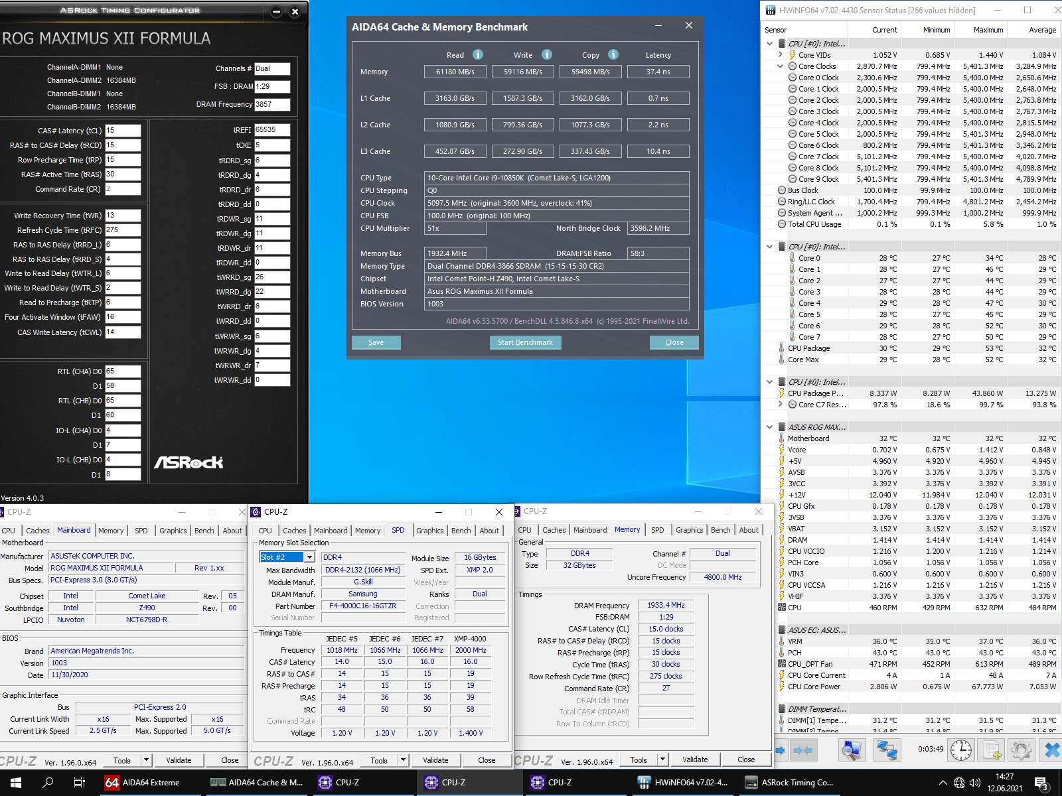Open HWiNFO sensor summary magnifier icon
Viewport: 1062px width, 796px height.
pos(852,750)
